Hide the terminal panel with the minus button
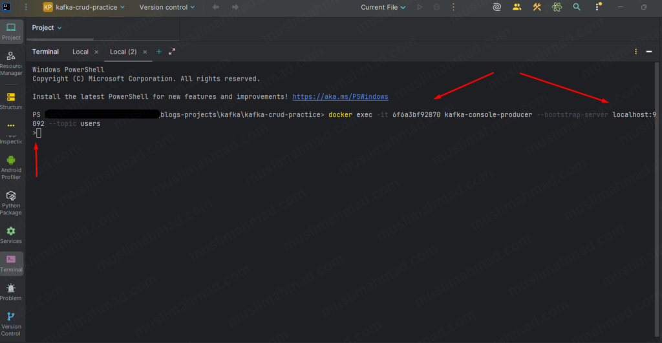Image resolution: width=662 pixels, height=343 pixels. (x=649, y=52)
